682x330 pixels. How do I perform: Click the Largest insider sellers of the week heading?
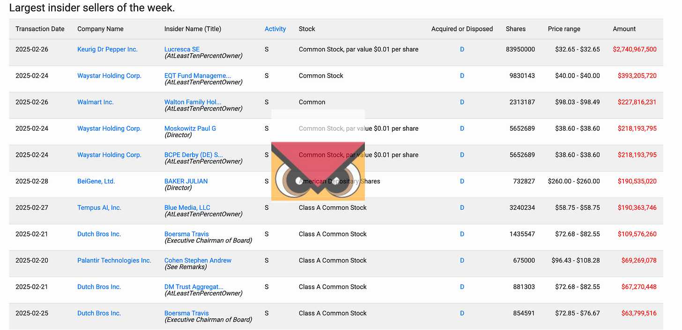click(92, 7)
